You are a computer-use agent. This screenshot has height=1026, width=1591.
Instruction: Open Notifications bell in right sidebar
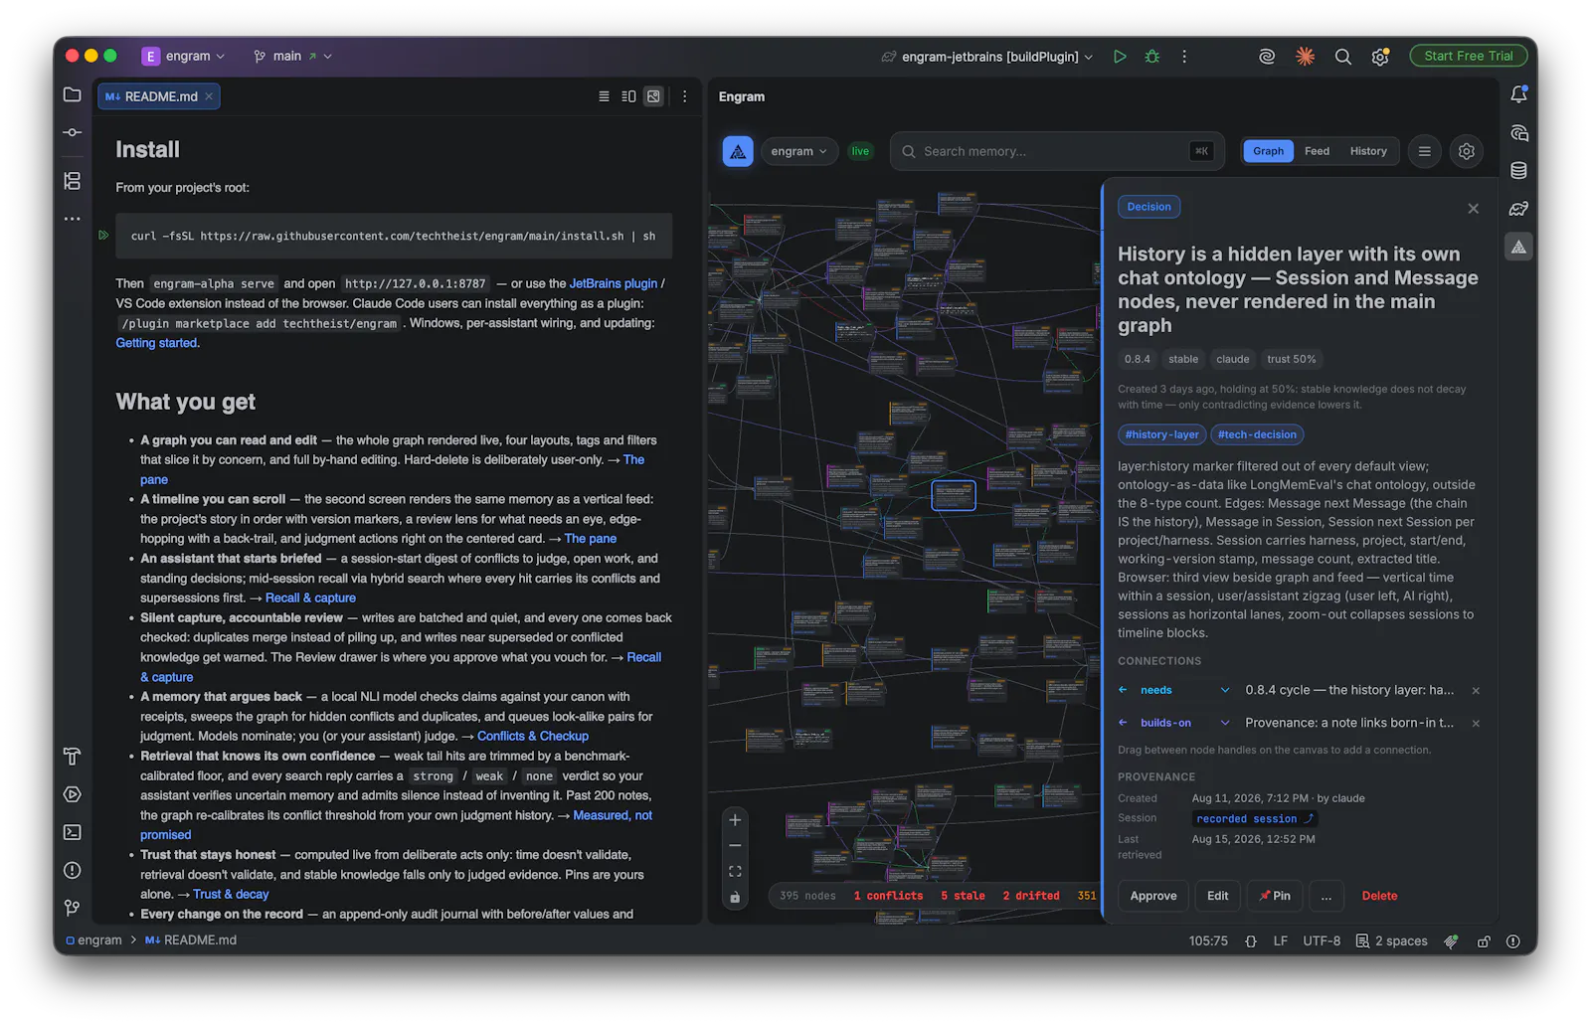coord(1518,94)
